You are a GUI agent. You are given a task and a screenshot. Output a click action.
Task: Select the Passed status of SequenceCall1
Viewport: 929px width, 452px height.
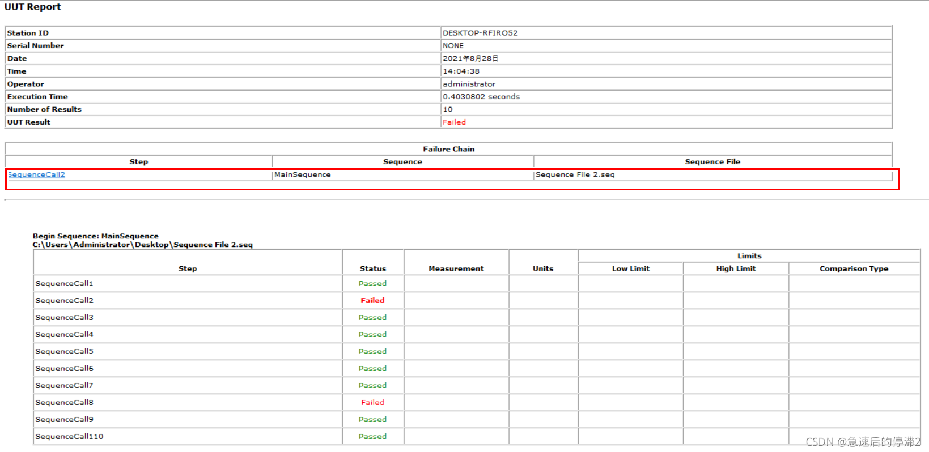pyautogui.click(x=372, y=283)
